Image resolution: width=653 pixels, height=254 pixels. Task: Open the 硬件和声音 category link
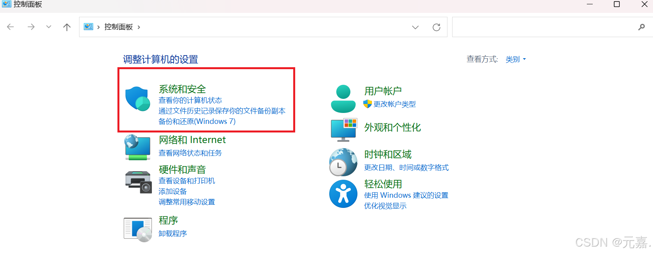tap(182, 170)
